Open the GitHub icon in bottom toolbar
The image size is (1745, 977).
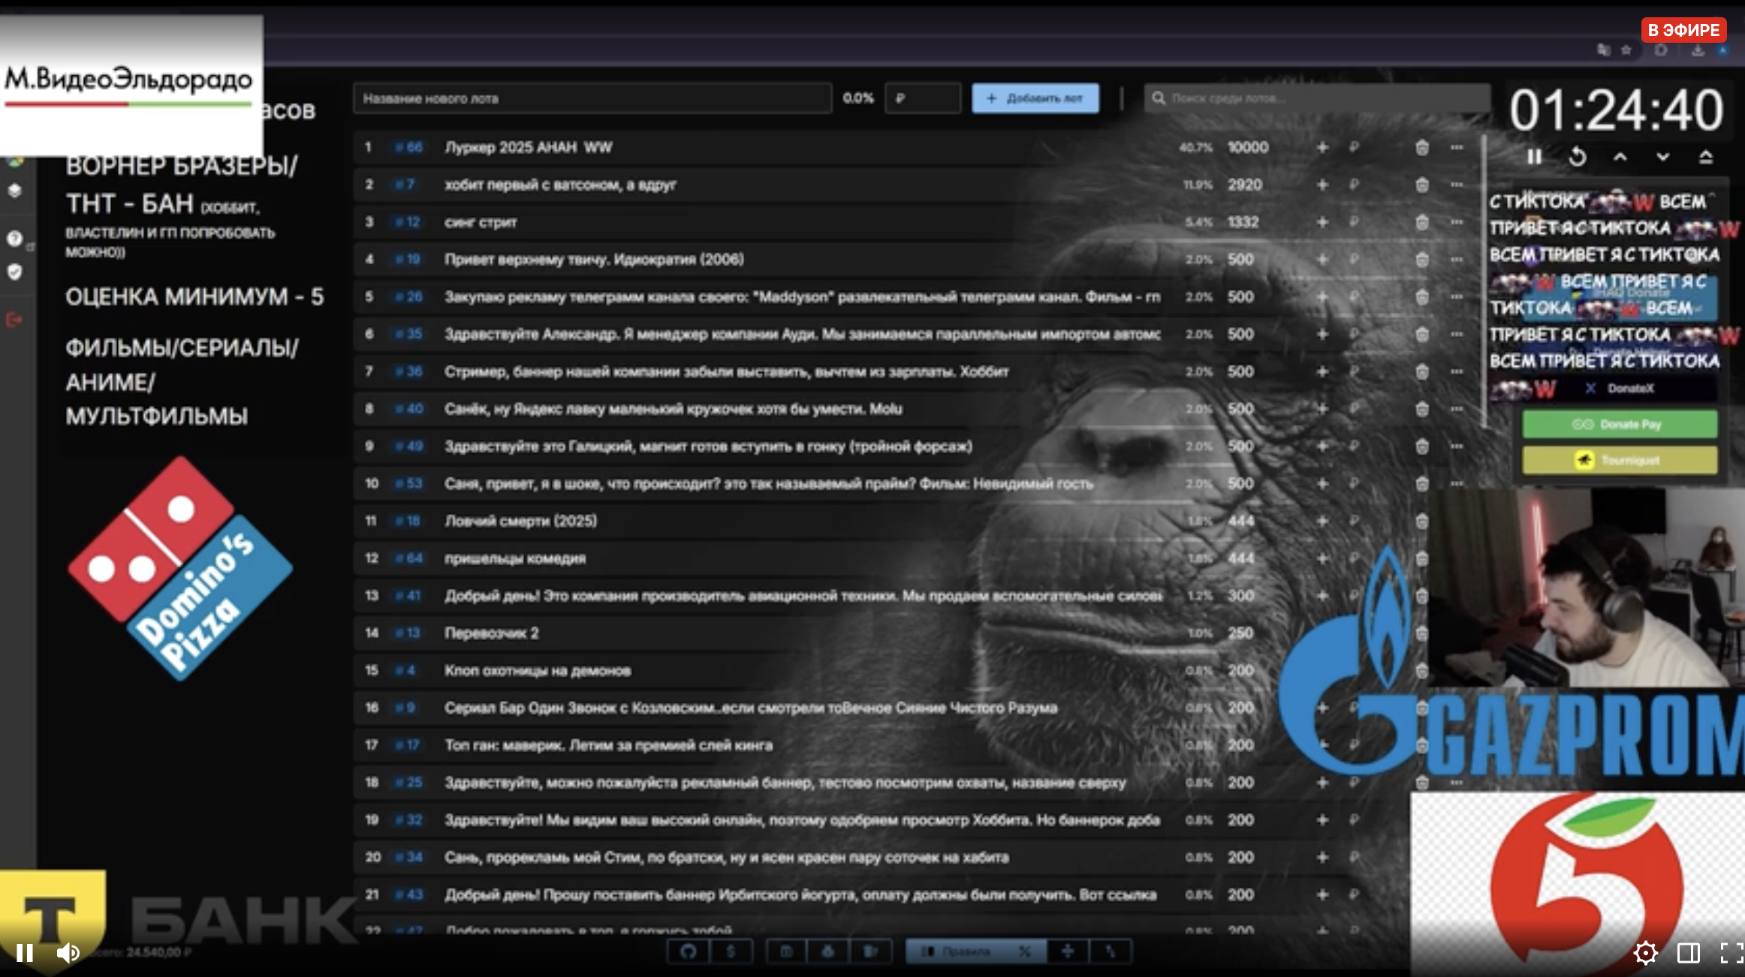pyautogui.click(x=688, y=951)
